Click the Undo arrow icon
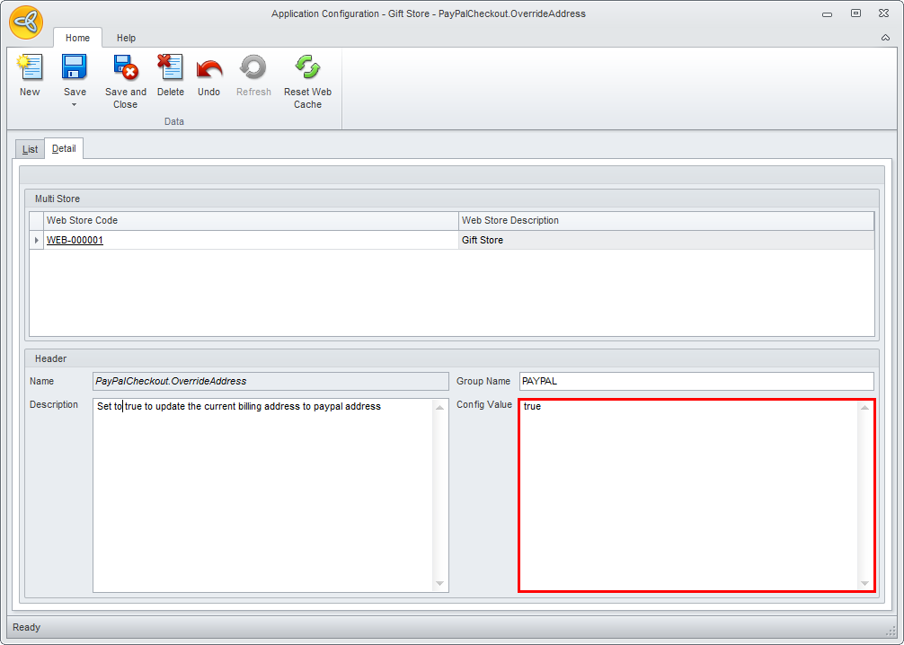The width and height of the screenshot is (904, 645). pos(208,68)
